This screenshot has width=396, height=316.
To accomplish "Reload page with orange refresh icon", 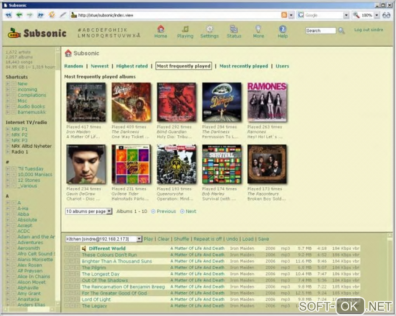I will coord(52,15).
